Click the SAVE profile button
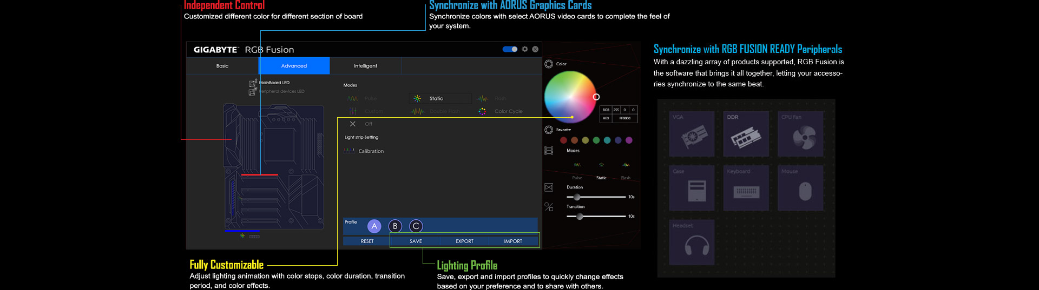This screenshot has width=1039, height=290. (416, 241)
